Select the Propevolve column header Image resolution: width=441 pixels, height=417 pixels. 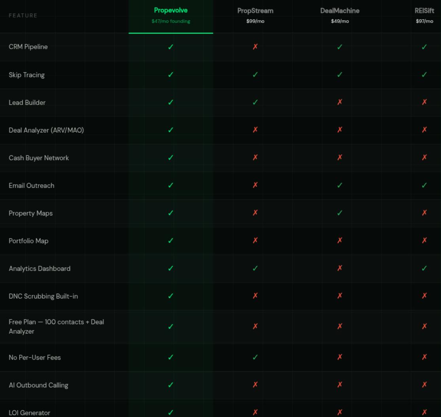[171, 10]
